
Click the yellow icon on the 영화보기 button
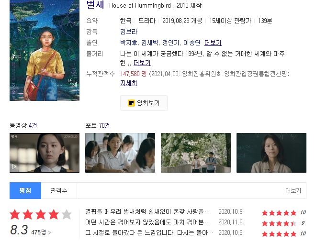pyautogui.click(x=131, y=103)
